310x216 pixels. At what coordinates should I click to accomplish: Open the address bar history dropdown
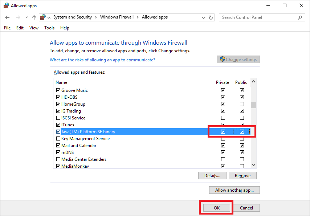(203, 17)
